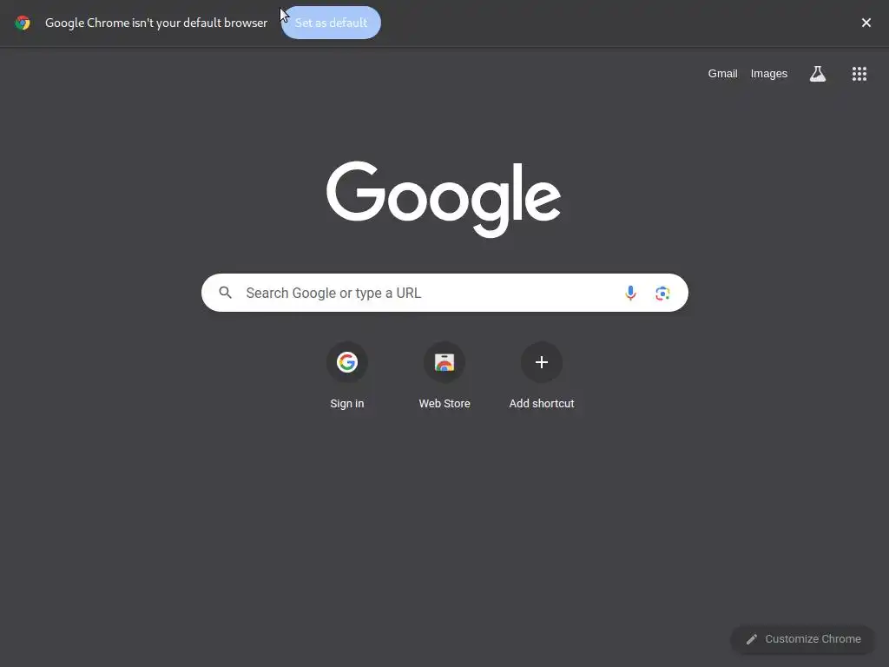This screenshot has height=667, width=889.
Task: Open the Images link
Action: pos(769,74)
